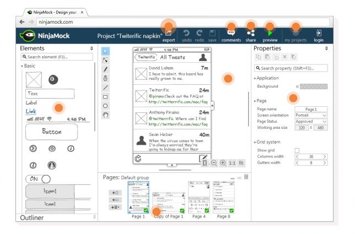The image size is (355, 234).
Task: Select the pencil drawing tool
Action: (x=105, y=69)
